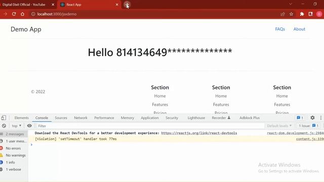Select 1 verbose sidebar filter
This screenshot has height=182, width=324.
(14, 169)
